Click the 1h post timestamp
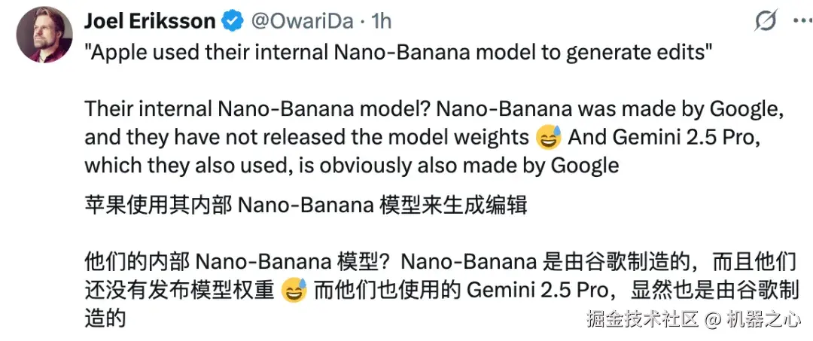Screen dimensions: 813x341 pyautogui.click(x=381, y=22)
